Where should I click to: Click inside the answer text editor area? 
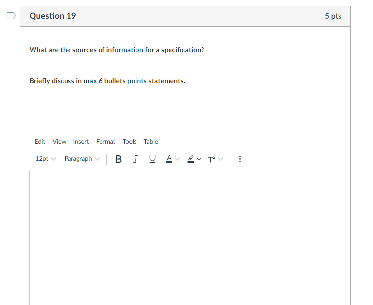(185, 237)
